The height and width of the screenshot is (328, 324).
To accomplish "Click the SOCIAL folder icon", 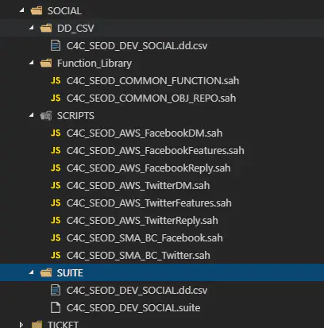I will click(37, 11).
